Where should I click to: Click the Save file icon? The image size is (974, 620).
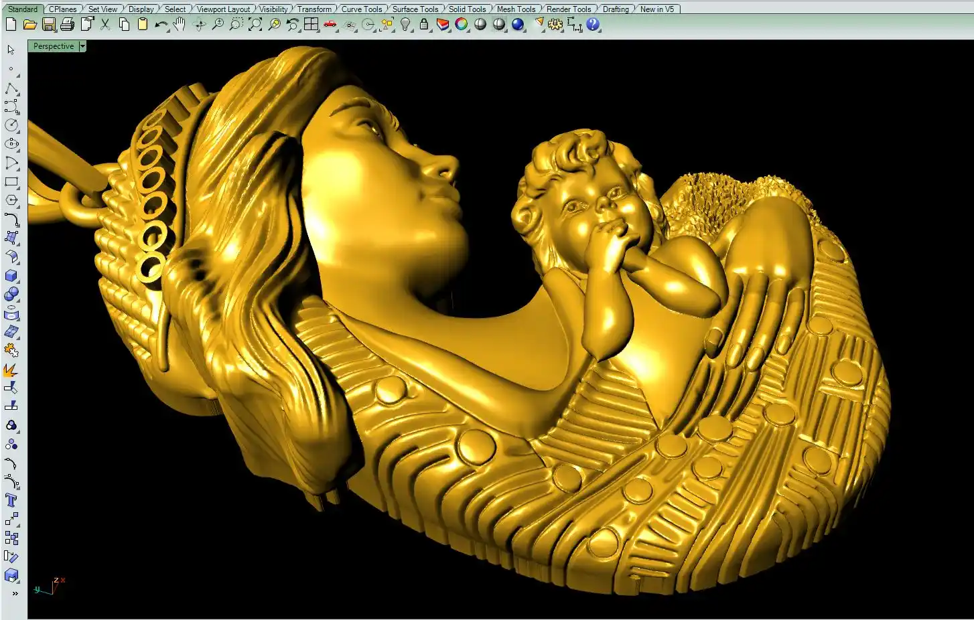pos(48,25)
